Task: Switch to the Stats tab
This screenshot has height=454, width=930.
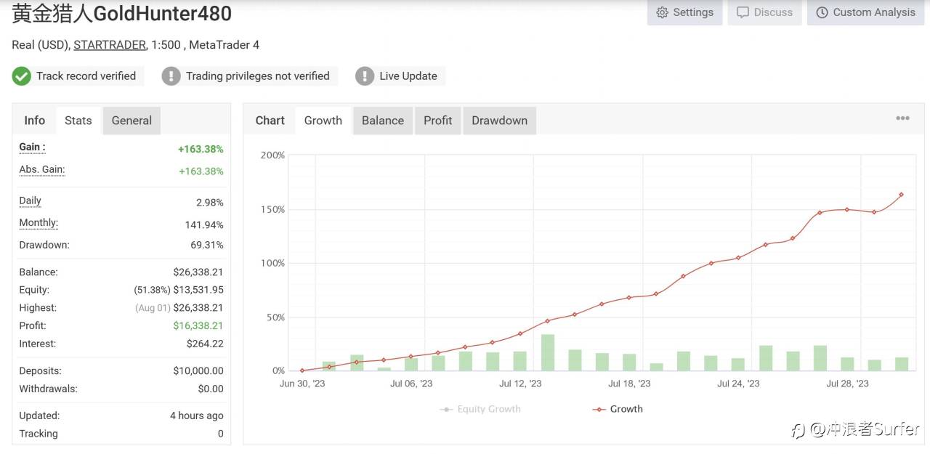Action: [x=78, y=121]
